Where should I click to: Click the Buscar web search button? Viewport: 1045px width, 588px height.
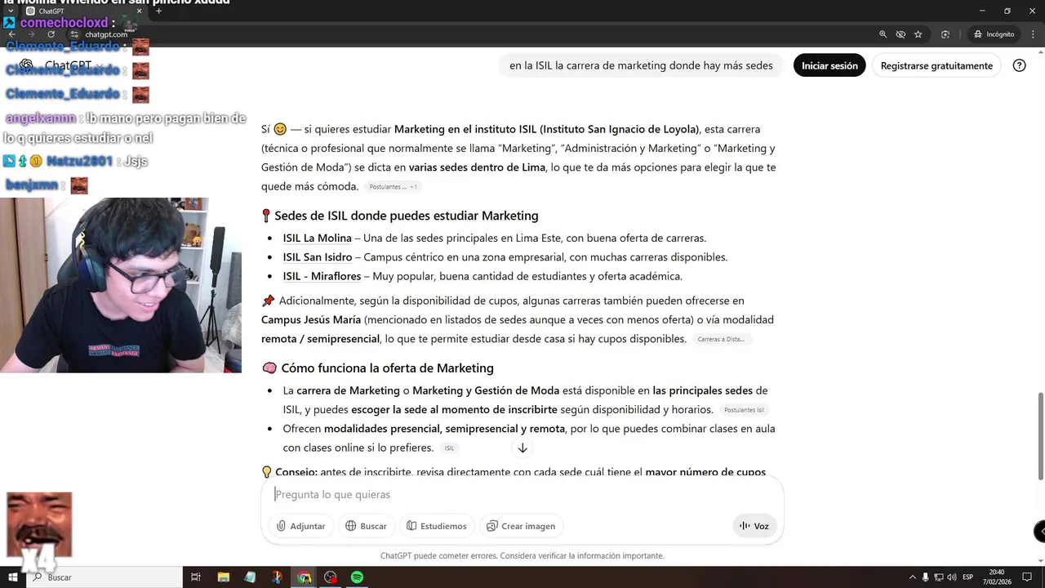click(366, 526)
